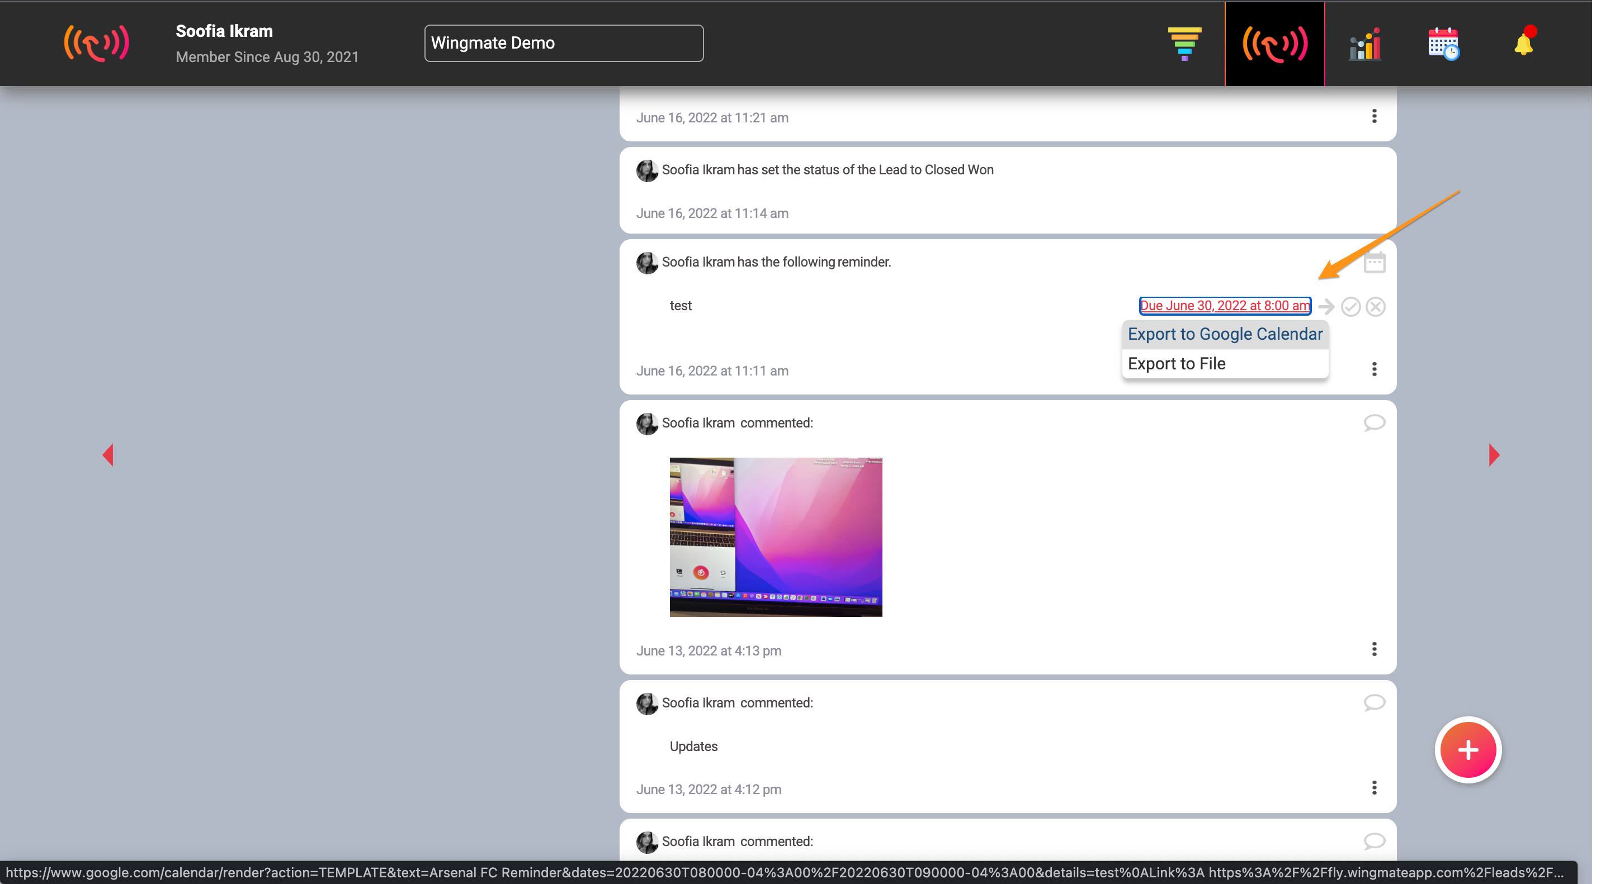Open three-dot menu for June 13 4:12 pm comment
Image resolution: width=1615 pixels, height=884 pixels.
pos(1374,787)
